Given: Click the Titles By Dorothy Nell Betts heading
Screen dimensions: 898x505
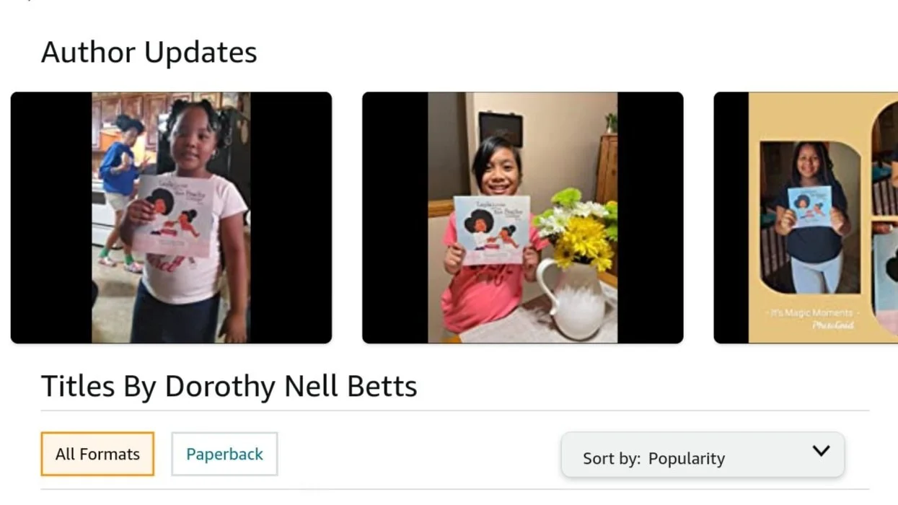Looking at the screenshot, I should [229, 386].
